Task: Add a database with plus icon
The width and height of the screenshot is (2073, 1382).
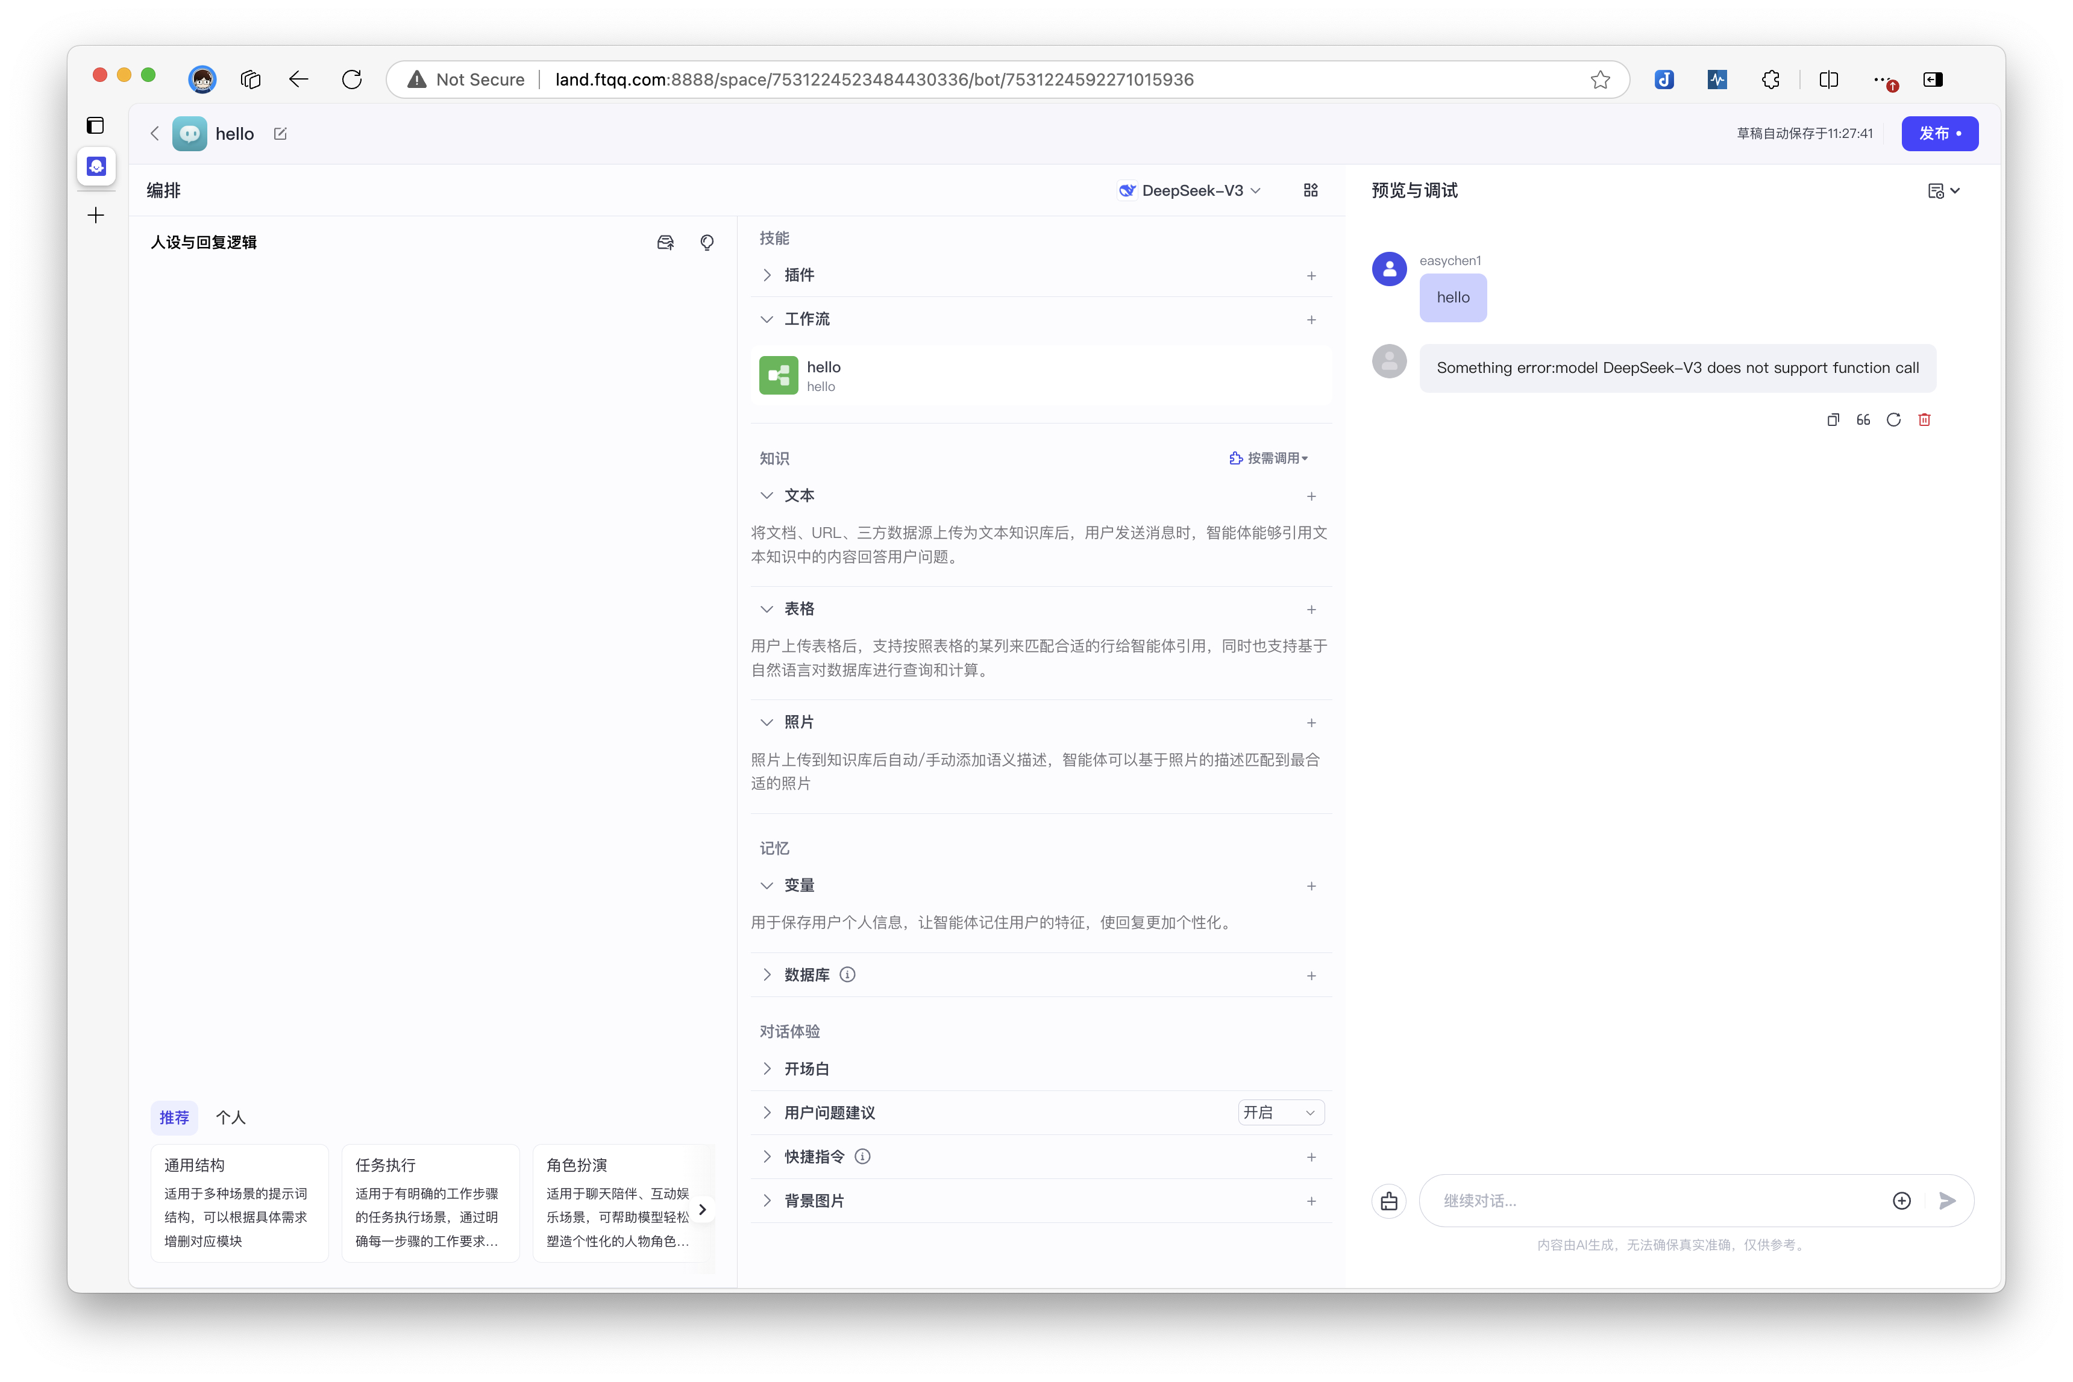Action: 1311,976
